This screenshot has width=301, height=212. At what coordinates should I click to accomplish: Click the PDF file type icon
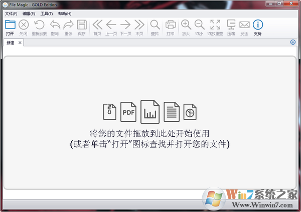pyautogui.click(x=128, y=112)
